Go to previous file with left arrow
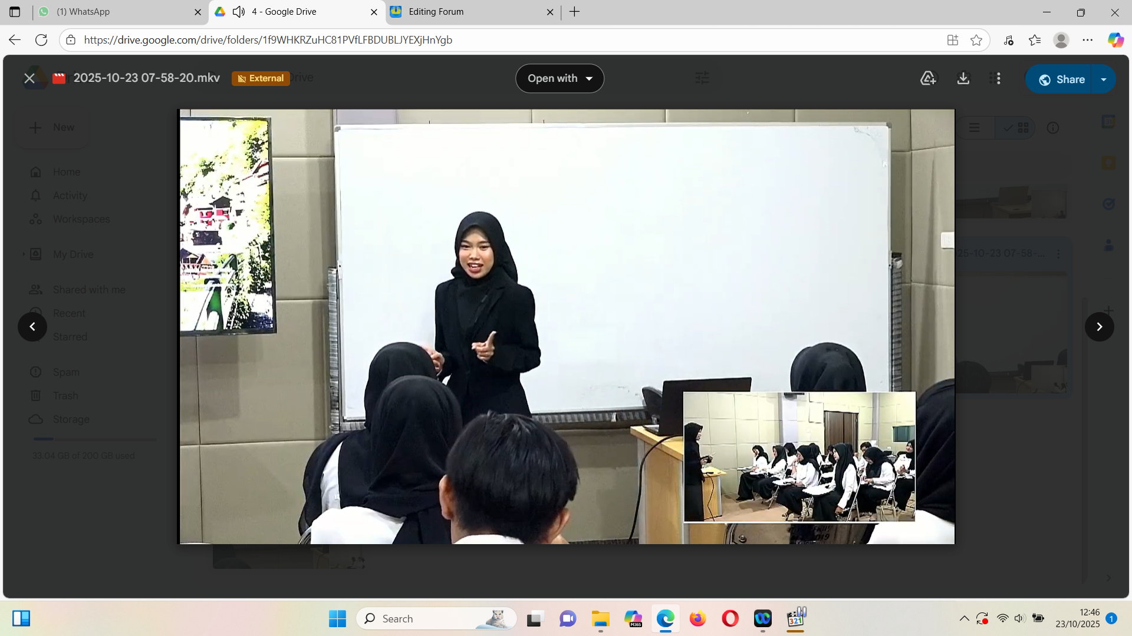1132x636 pixels. point(32,327)
